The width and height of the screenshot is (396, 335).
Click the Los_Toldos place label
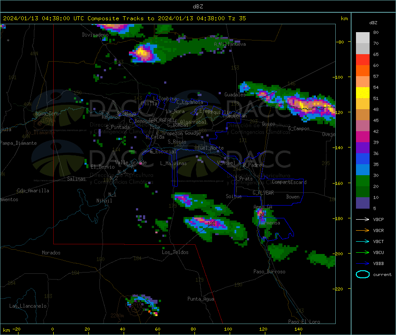(175, 252)
